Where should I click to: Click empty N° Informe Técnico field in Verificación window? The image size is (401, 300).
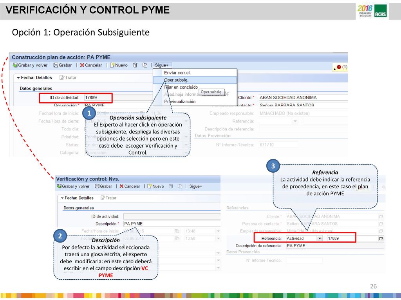pyautogui.click(x=304, y=260)
